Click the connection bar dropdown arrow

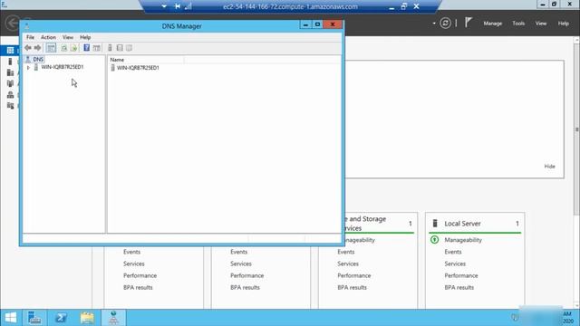(x=164, y=6)
